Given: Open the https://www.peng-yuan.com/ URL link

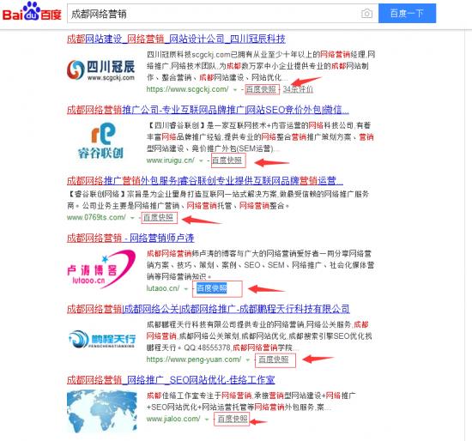Looking at the screenshot, I should click(x=194, y=359).
